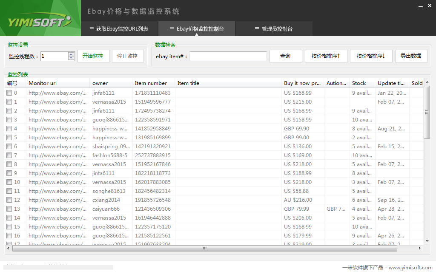Viewport: 436px width, 274px height.
Task: Open the 获取Ebay监控URL列表 tab
Action: click(x=119, y=29)
